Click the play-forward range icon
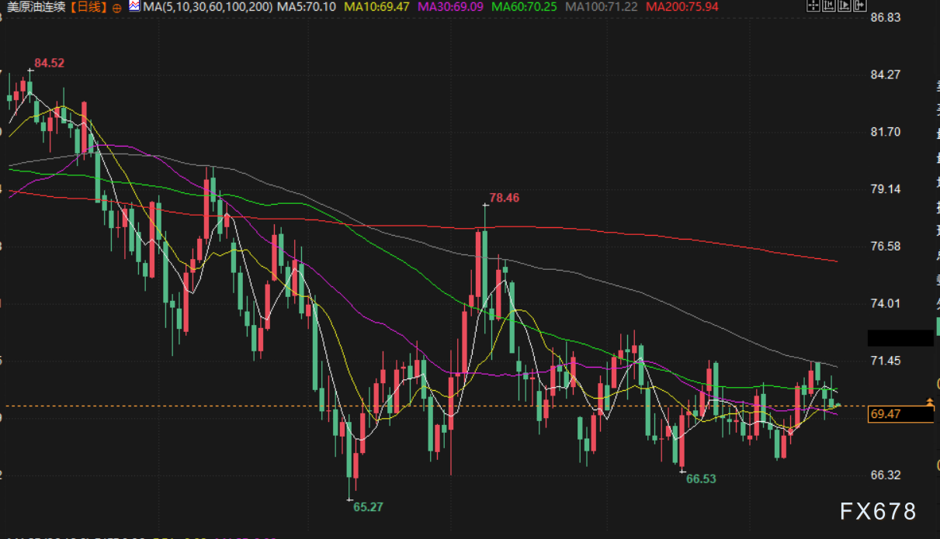Screen dimensions: 940x539 [845, 5]
